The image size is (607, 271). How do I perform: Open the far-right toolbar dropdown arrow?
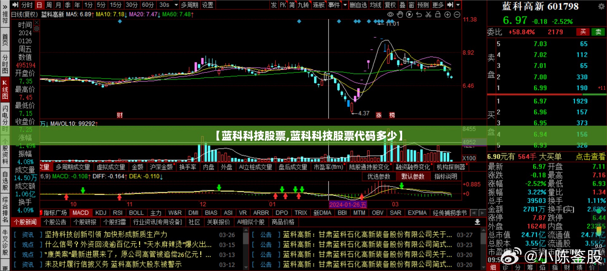458,5
